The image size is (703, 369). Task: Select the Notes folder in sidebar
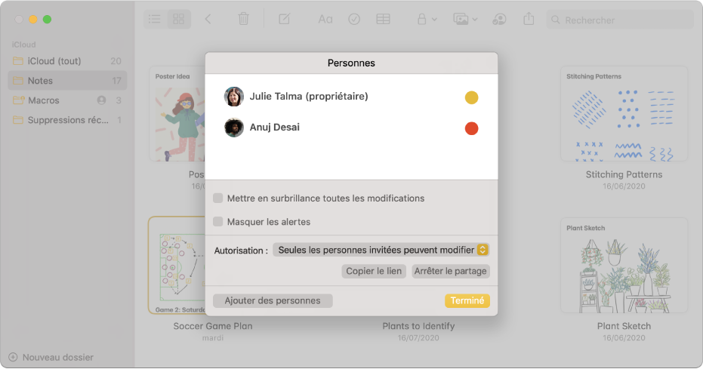click(67, 81)
